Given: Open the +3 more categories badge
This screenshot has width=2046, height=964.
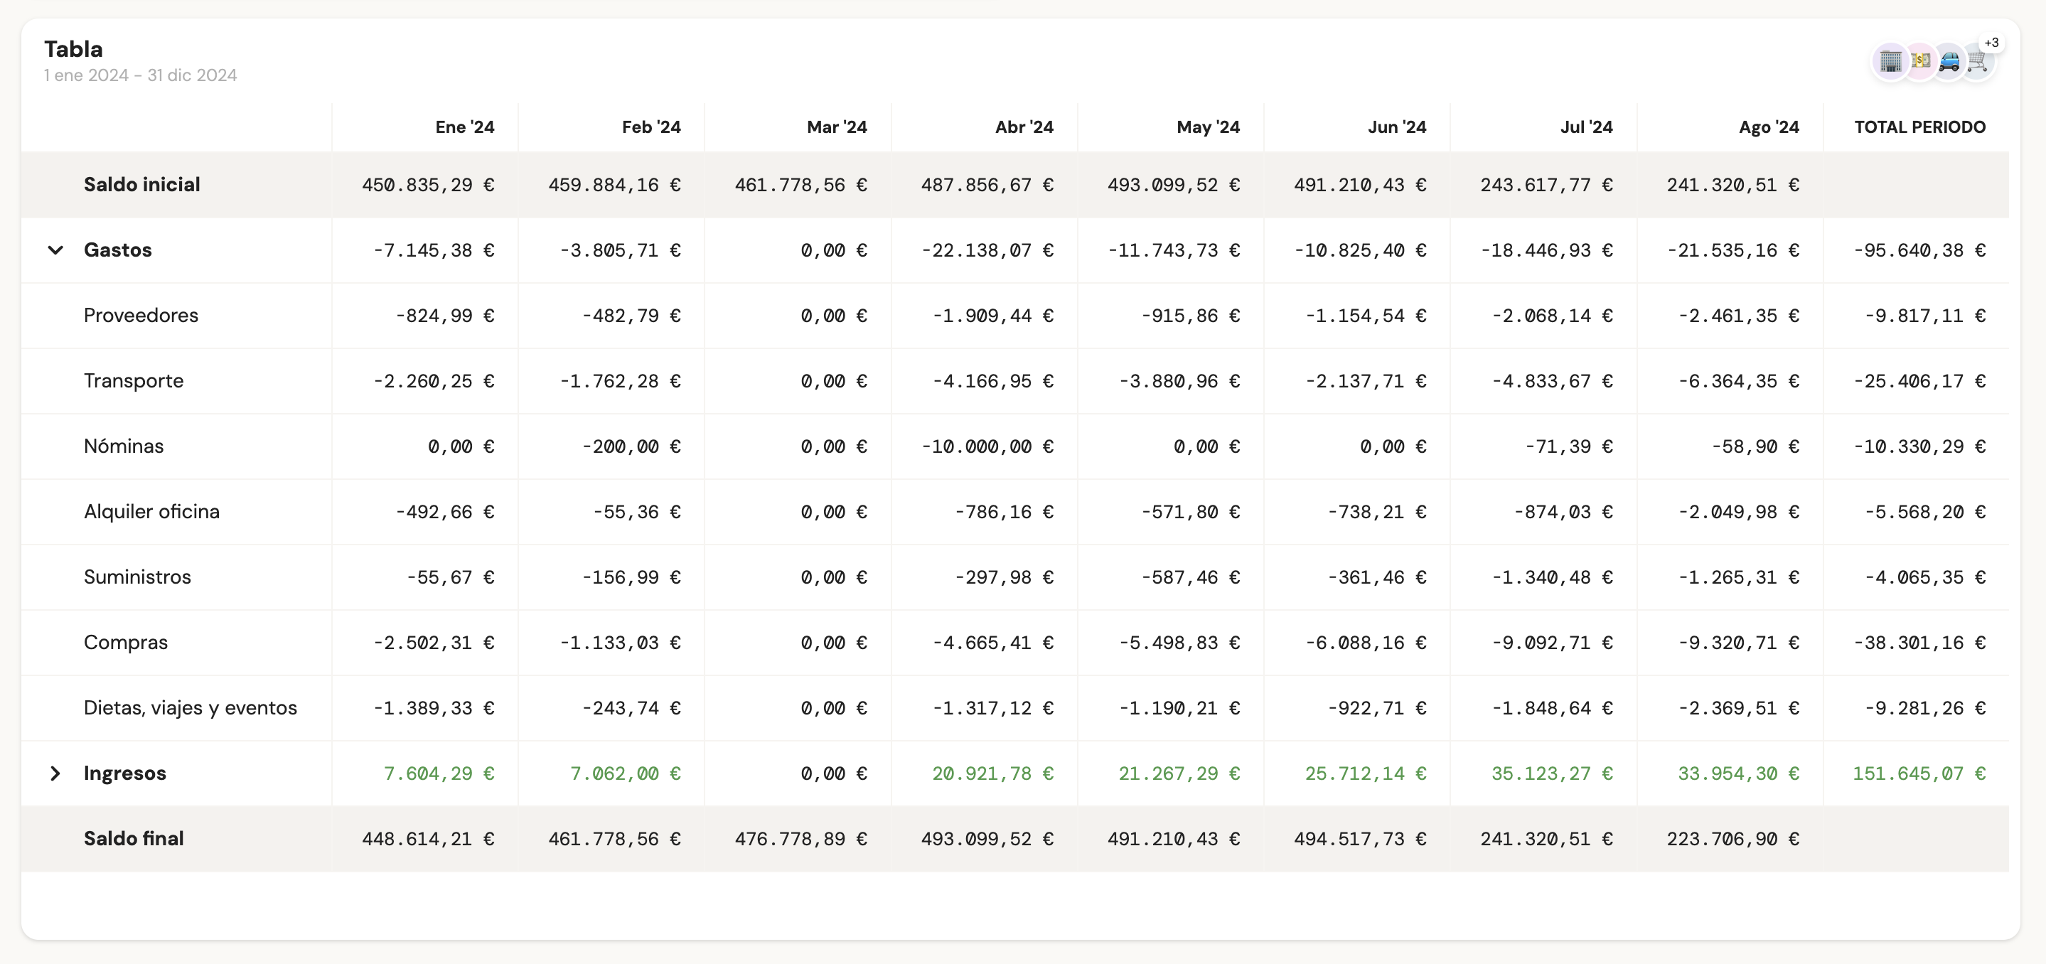Looking at the screenshot, I should pos(1991,43).
